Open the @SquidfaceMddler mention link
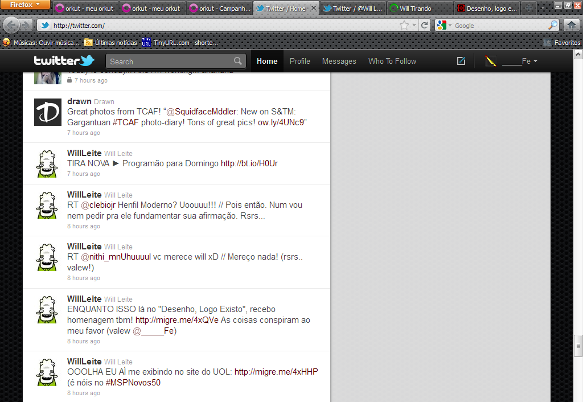The image size is (583, 402). (x=201, y=112)
